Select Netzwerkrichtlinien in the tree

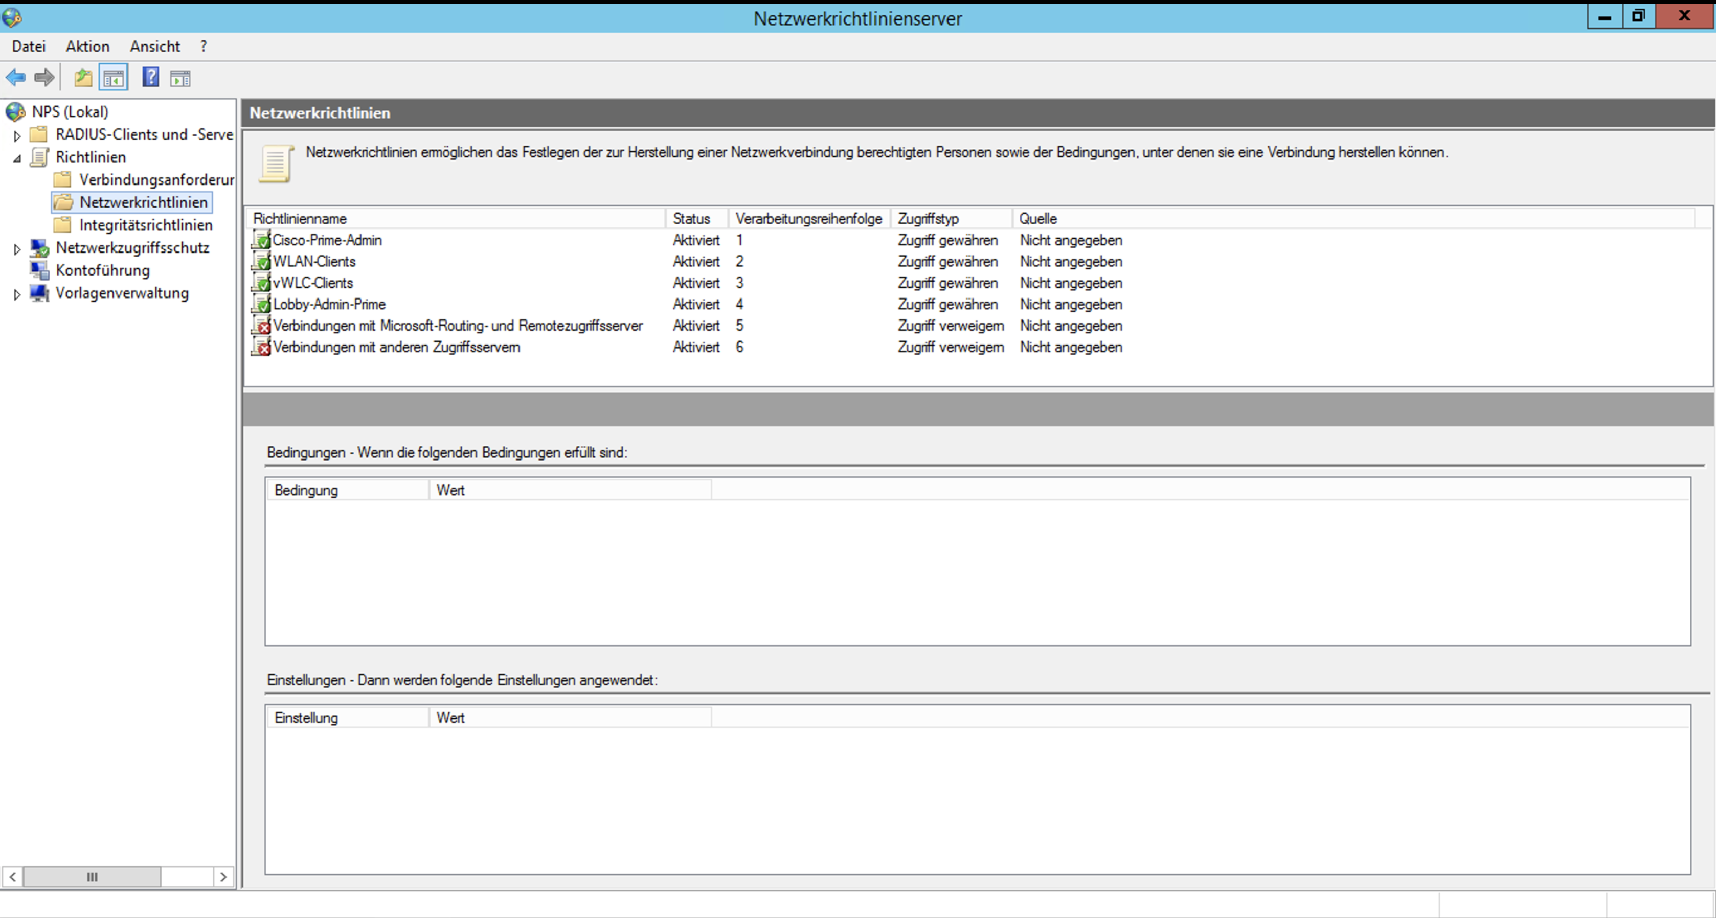click(143, 202)
